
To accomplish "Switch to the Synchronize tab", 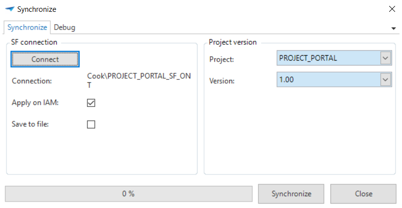I will click(27, 28).
